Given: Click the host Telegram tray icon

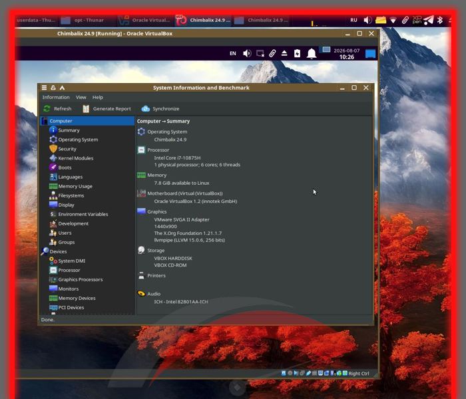Looking at the screenshot, I should click(x=428, y=20).
